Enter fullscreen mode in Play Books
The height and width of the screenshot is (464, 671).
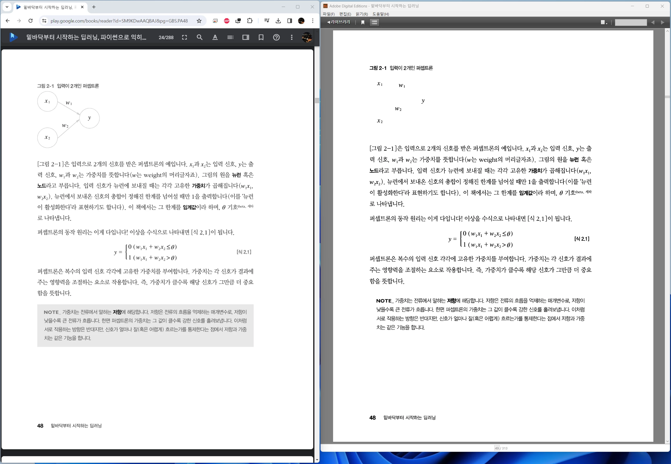point(184,37)
